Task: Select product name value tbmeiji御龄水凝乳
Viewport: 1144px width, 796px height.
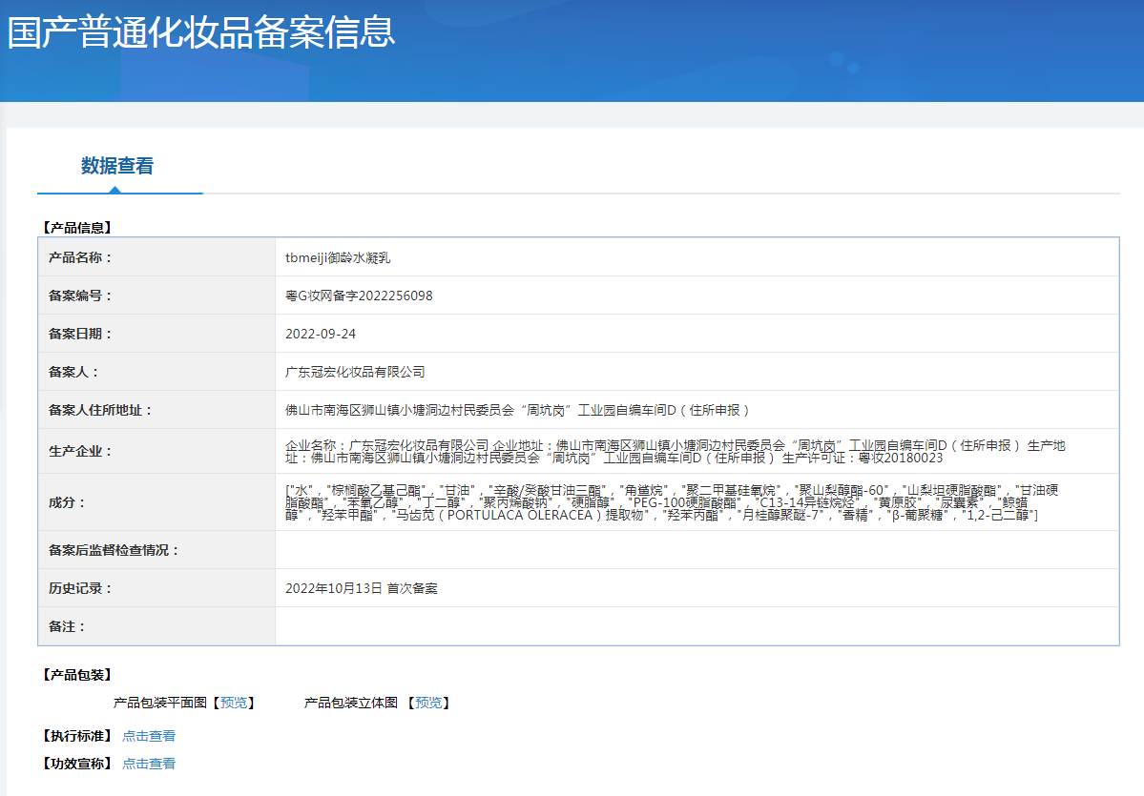Action: 338,257
